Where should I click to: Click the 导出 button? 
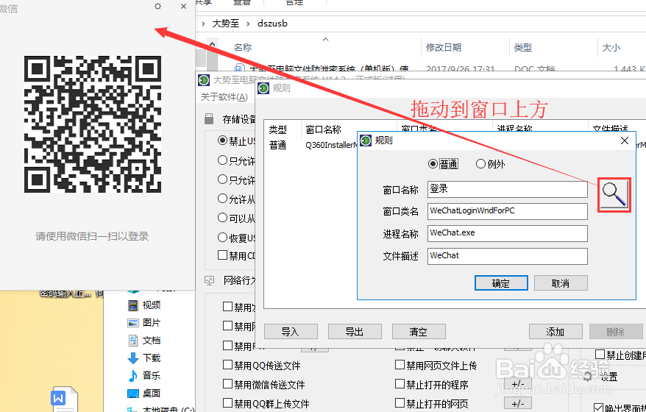pos(355,332)
